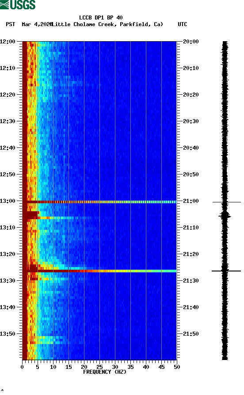
Task: Click the 40 Hz frequency tick label
Action: 146,367
